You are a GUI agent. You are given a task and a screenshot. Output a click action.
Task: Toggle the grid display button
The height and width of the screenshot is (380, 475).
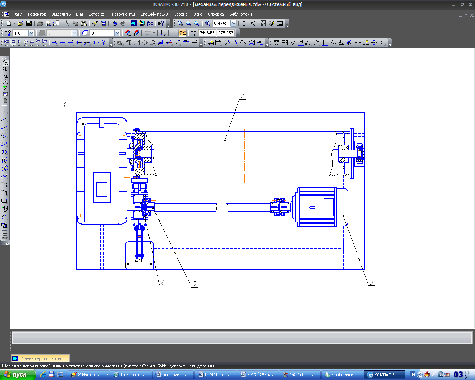(148, 33)
